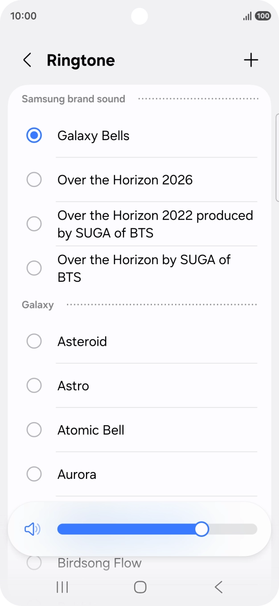
Task: Tap the back arrow beside Ringtone
Action: pos(27,59)
